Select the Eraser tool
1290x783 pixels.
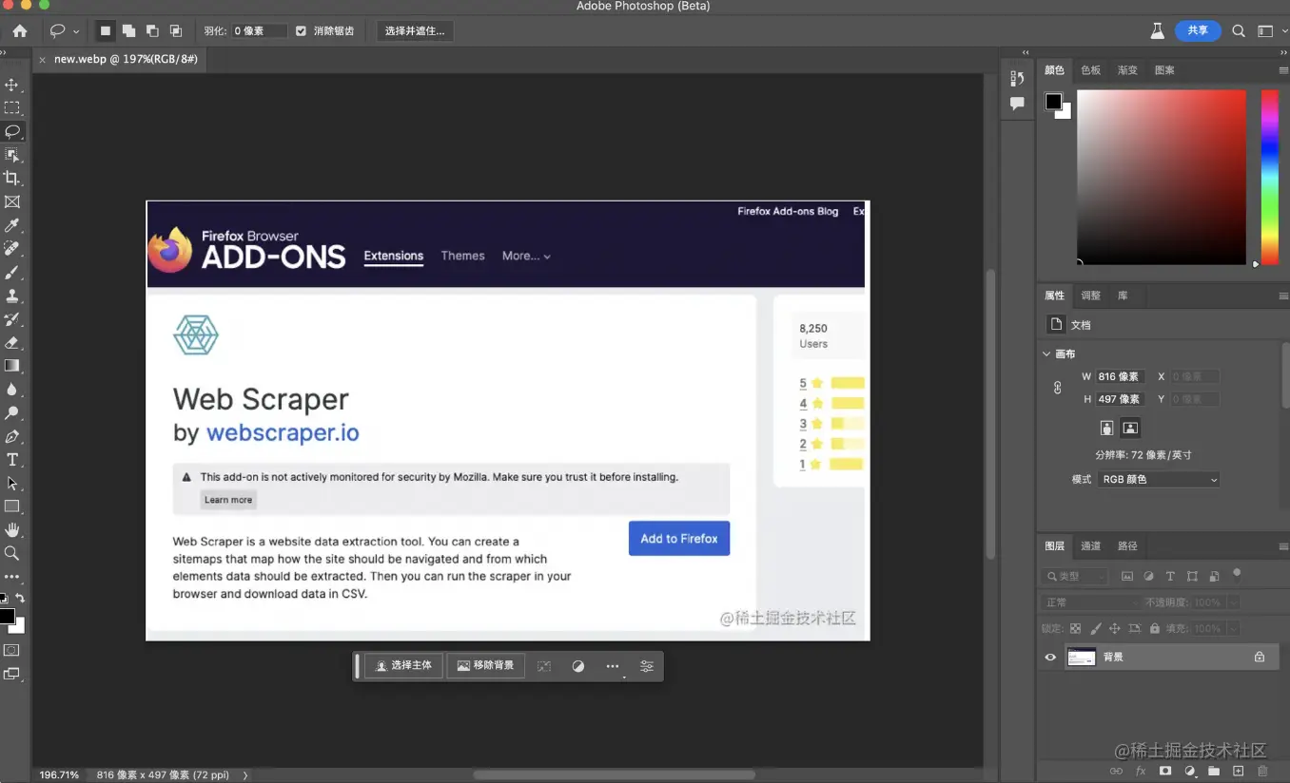click(x=12, y=342)
